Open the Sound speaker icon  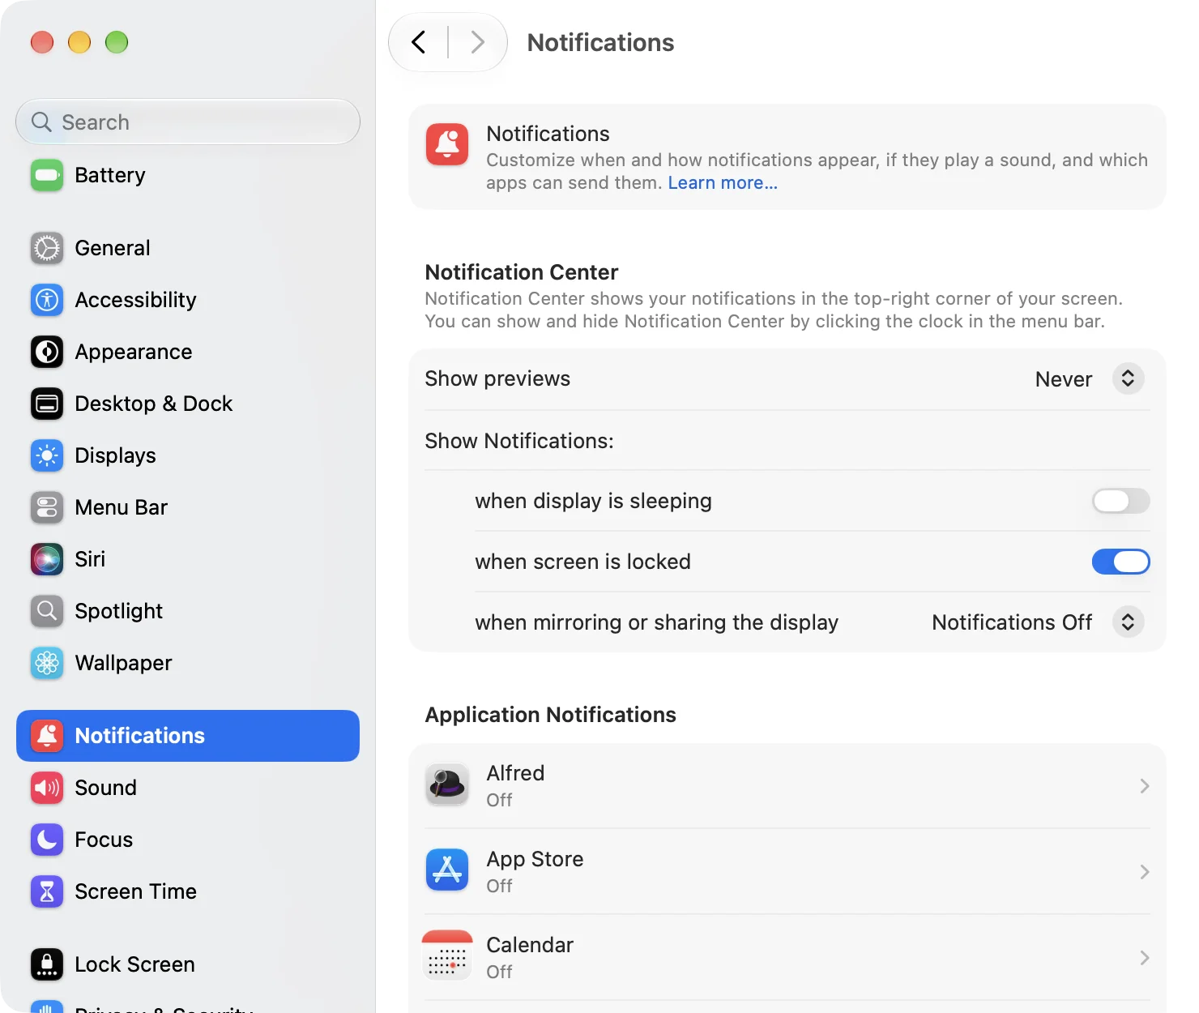tap(47, 788)
